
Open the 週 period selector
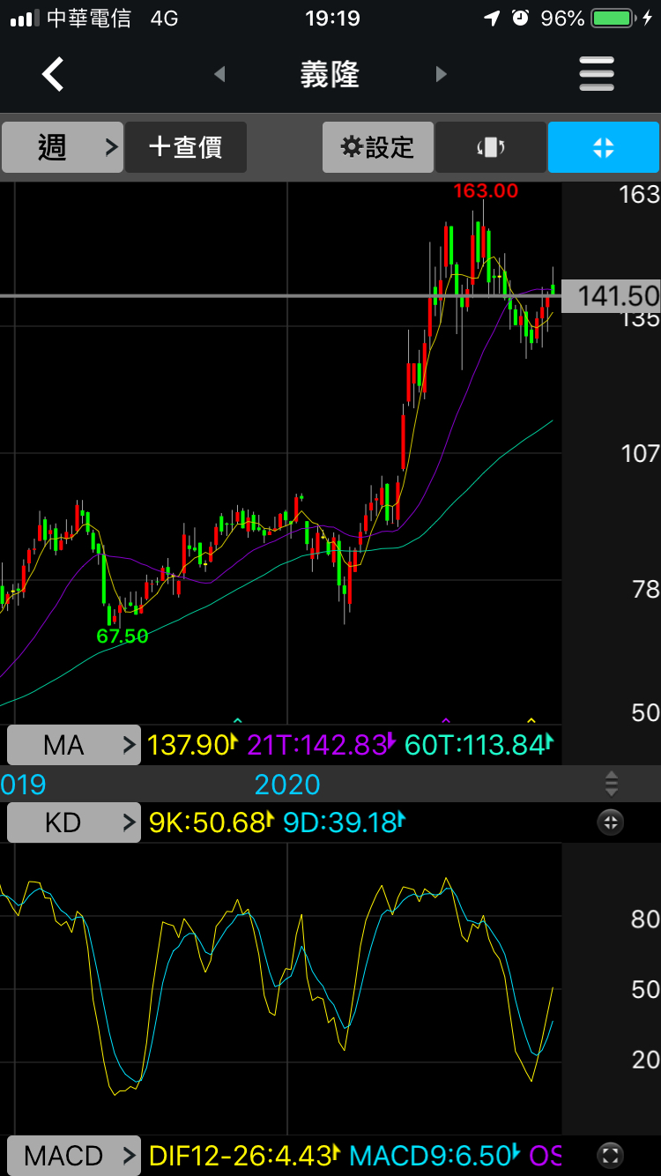click(x=62, y=147)
